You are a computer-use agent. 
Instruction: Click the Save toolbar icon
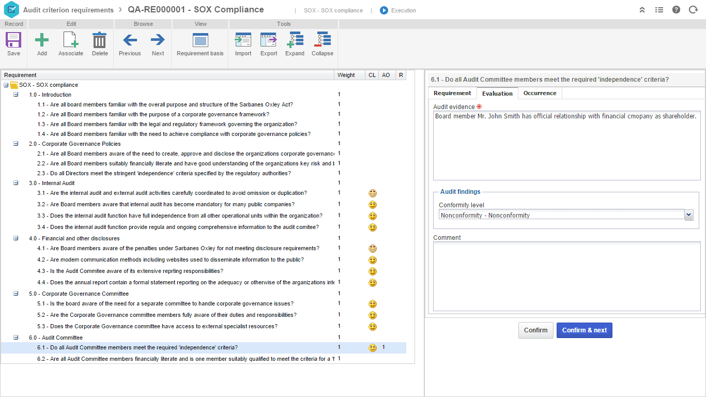coord(13,40)
